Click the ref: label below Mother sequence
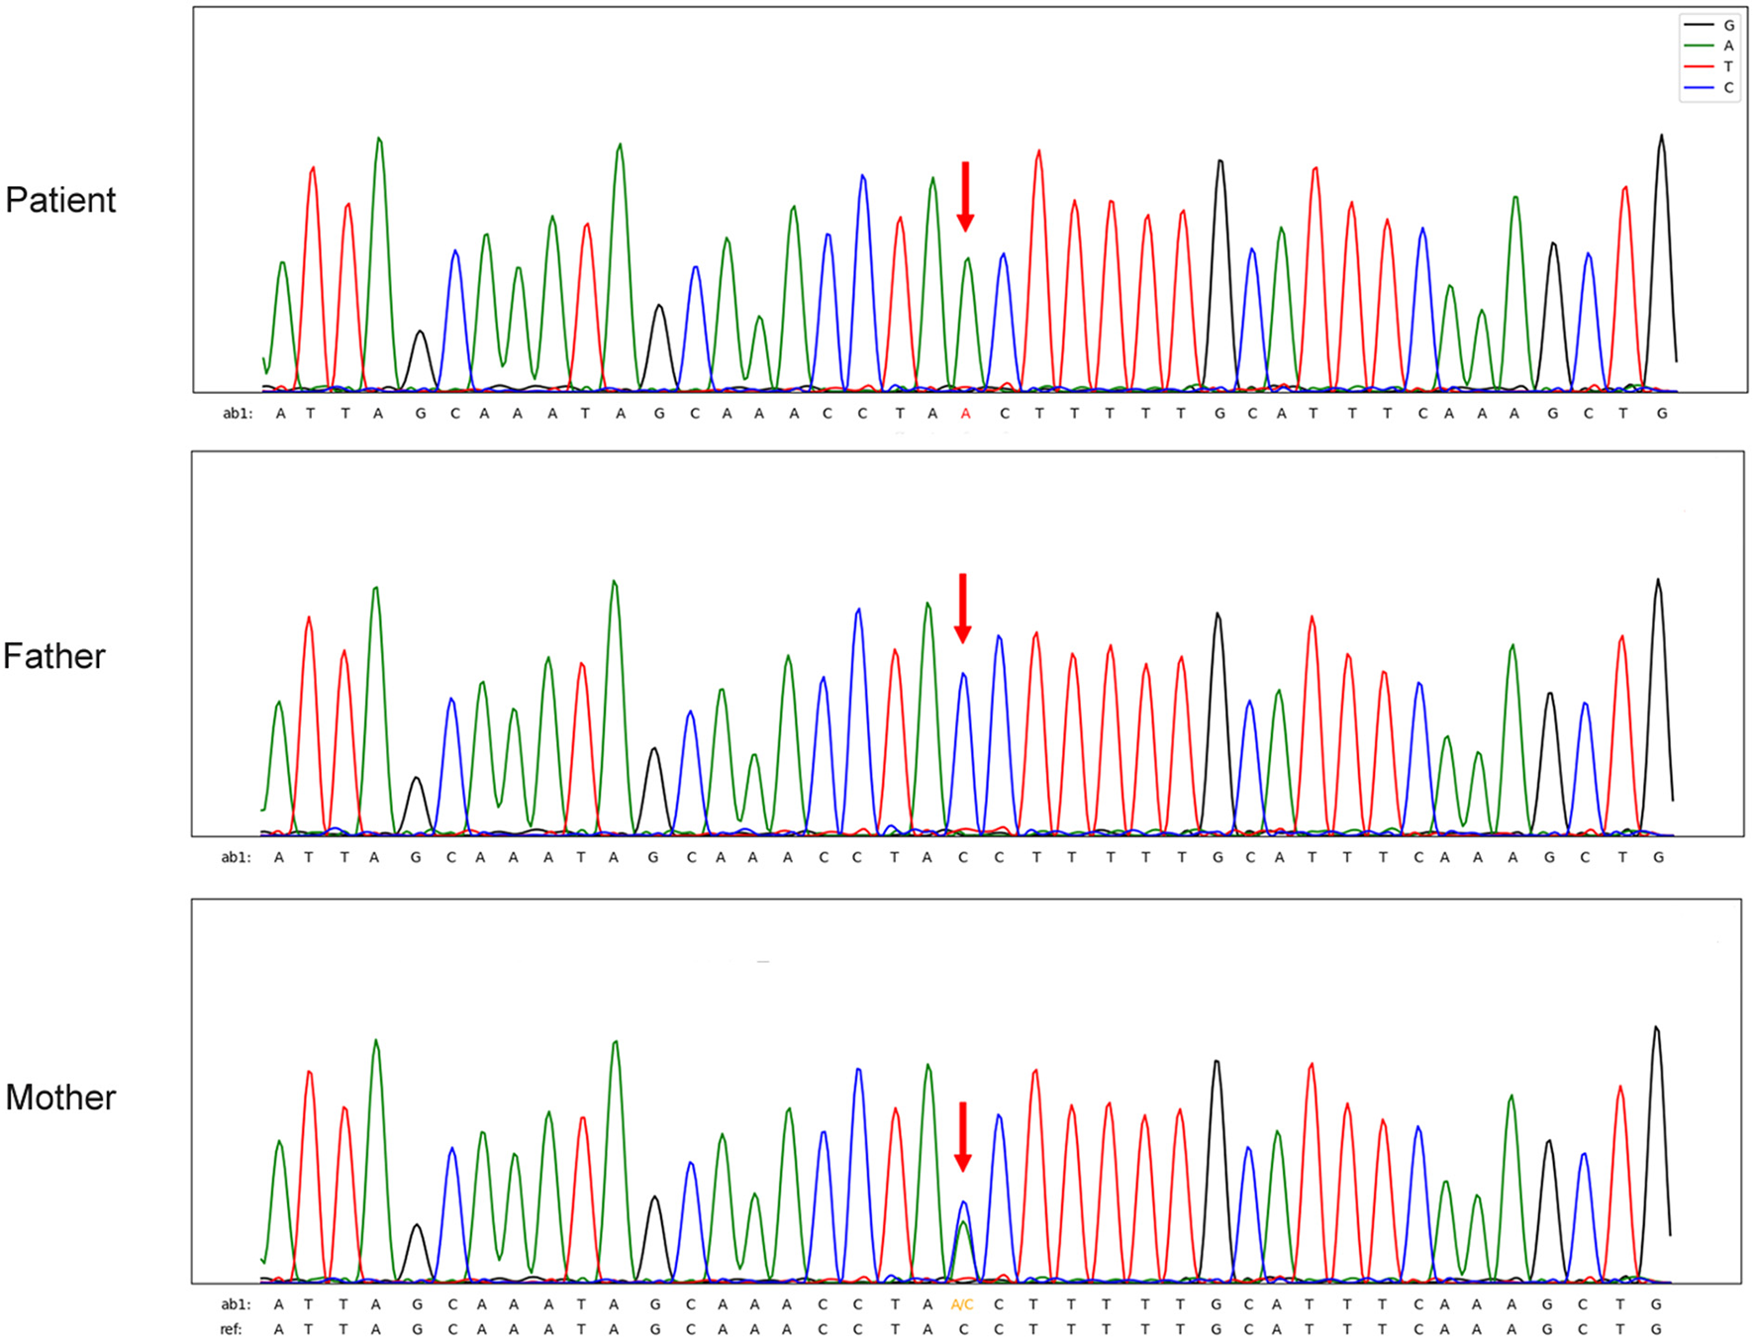The height and width of the screenshot is (1340, 1754). point(231,1329)
